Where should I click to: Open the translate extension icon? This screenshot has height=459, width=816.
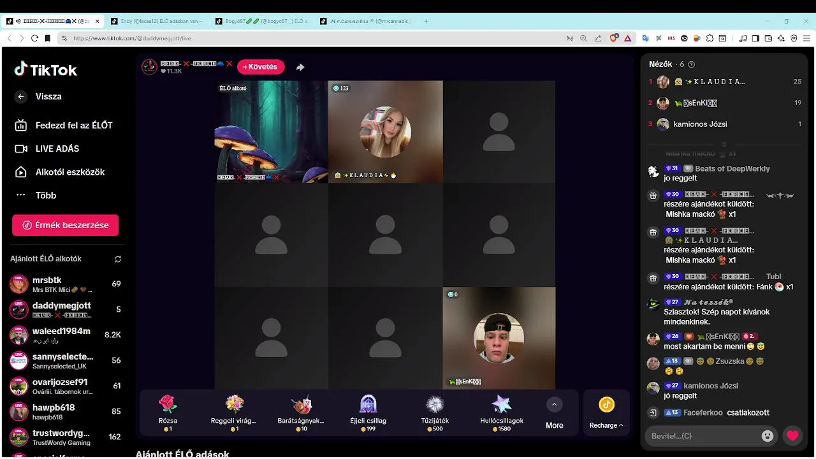click(646, 38)
